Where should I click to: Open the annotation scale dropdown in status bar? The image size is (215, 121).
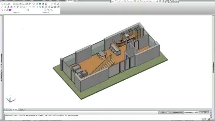click(163, 112)
